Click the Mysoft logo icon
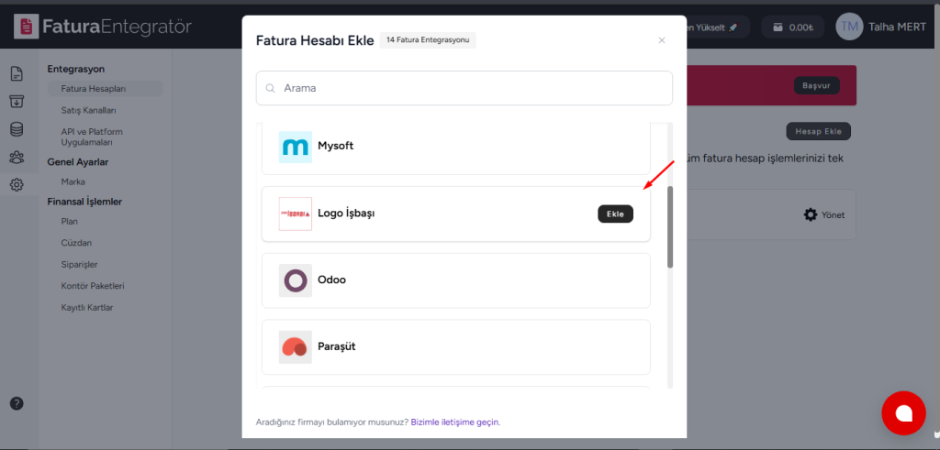This screenshot has width=940, height=450. (x=296, y=147)
